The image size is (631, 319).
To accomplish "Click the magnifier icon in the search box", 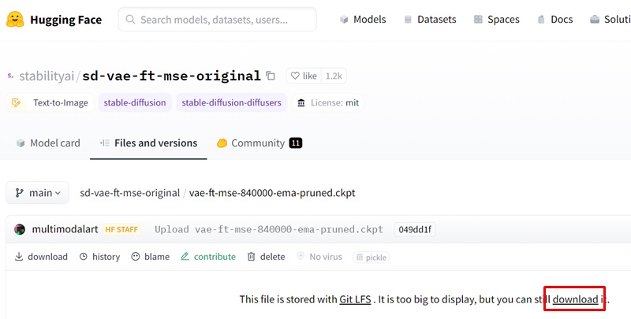I will point(130,19).
